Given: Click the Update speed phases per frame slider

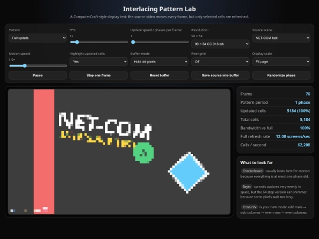Looking at the screenshot, I should coord(159,42).
